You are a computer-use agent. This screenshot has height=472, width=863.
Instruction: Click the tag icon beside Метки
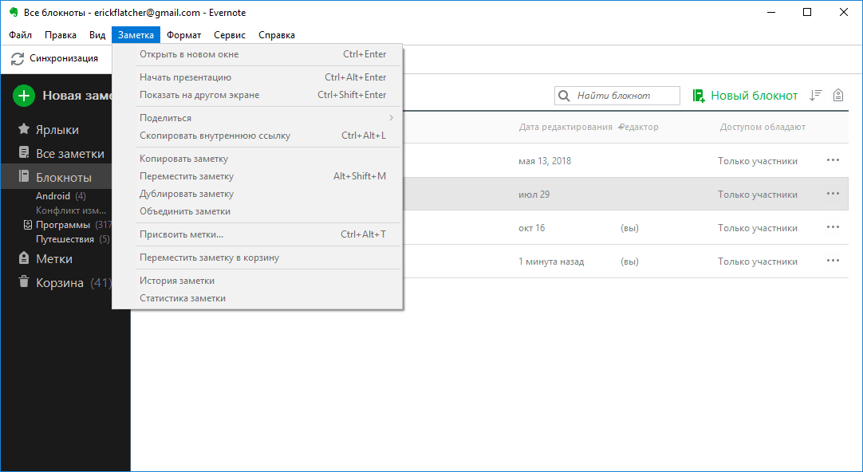(24, 258)
